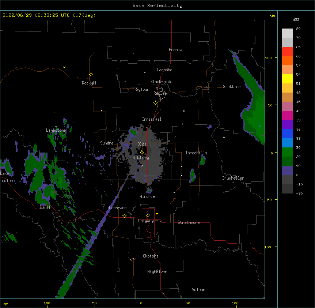The height and width of the screenshot is (308, 315).
Task: Pick the light gray 70-80 dBZ legend swatch
Action: 287,33
